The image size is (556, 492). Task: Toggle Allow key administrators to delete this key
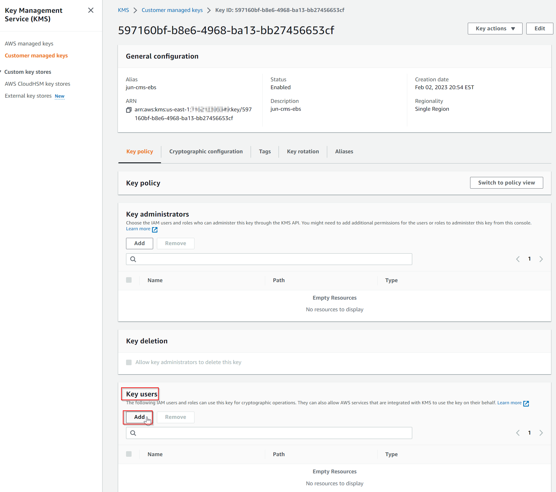[129, 362]
